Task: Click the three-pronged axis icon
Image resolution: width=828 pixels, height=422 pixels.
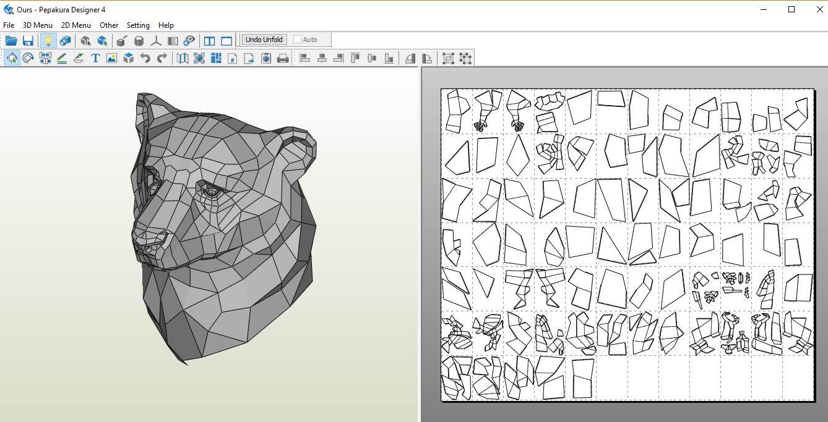Action: [156, 41]
